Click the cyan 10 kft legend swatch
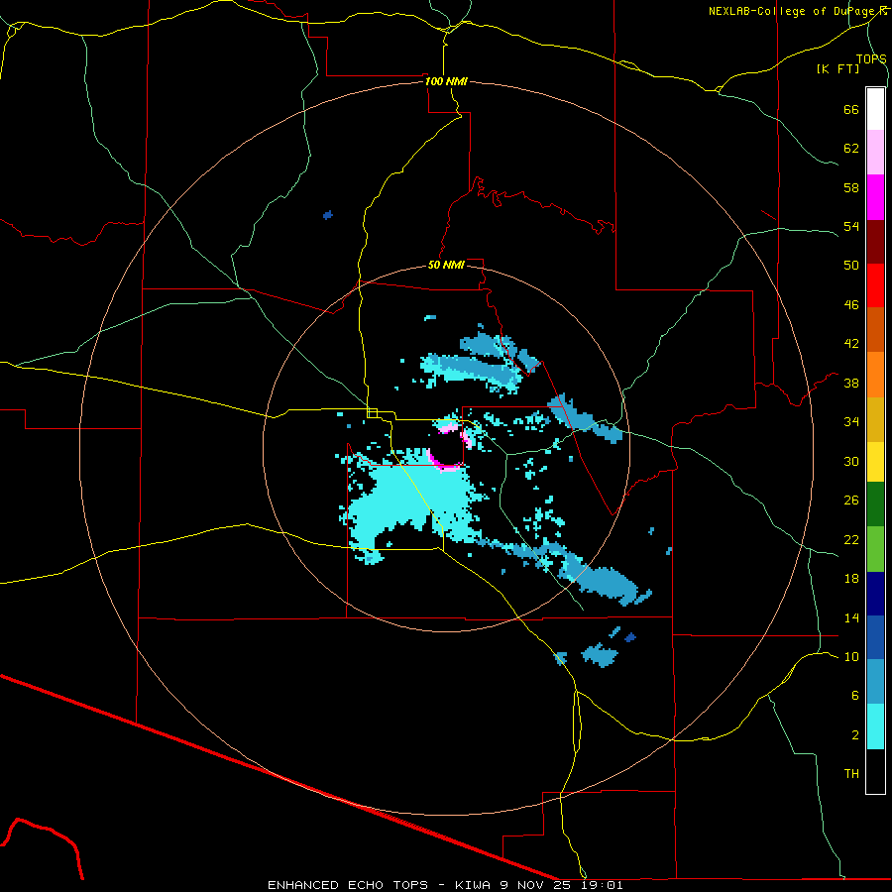Viewport: 892px width, 892px height. [875, 726]
